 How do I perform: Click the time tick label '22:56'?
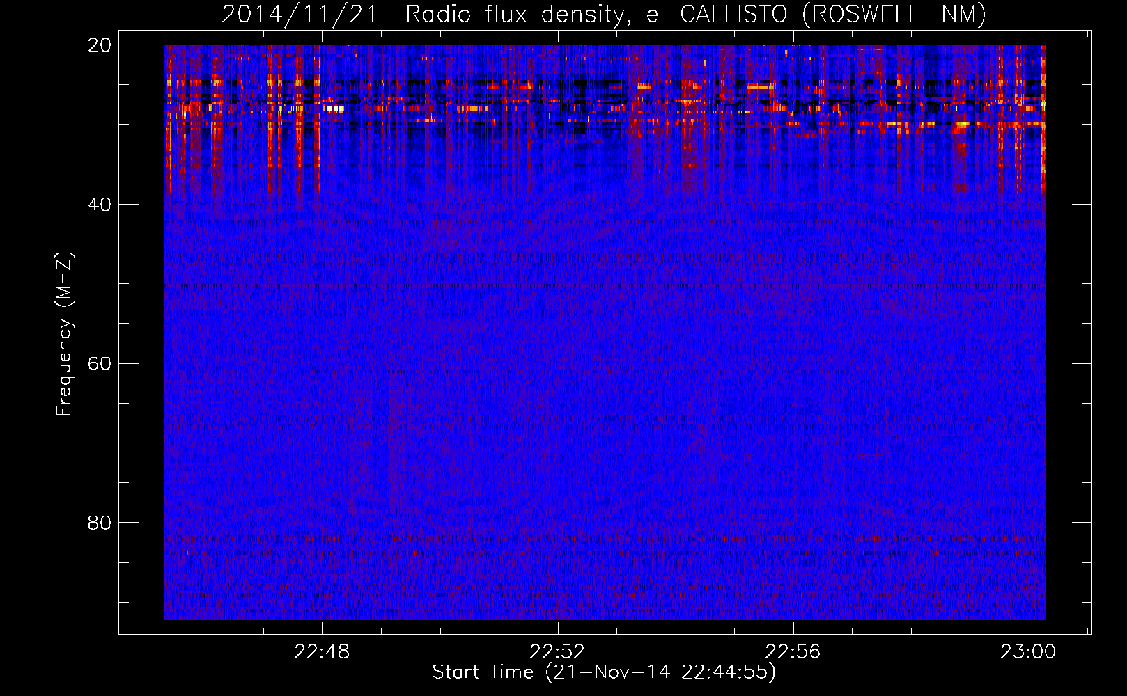[x=793, y=652]
